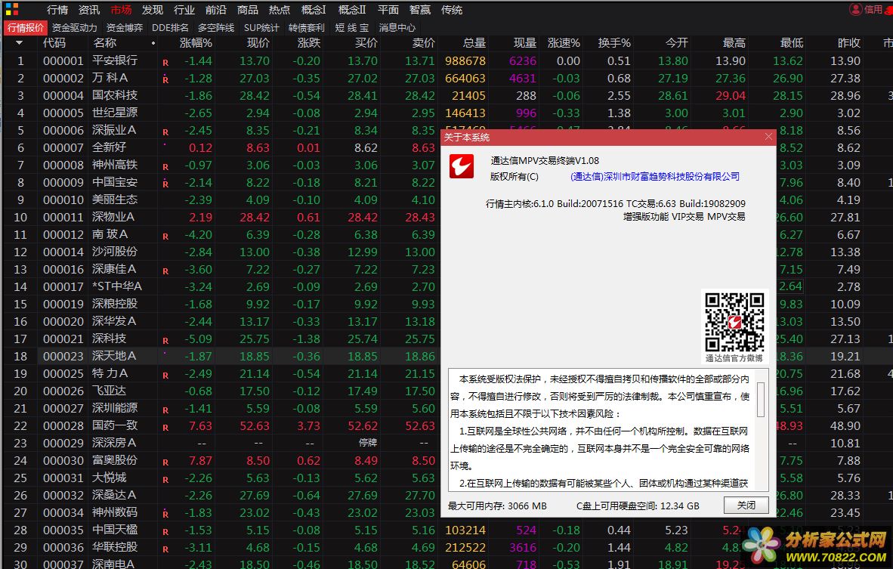Select the 市场 menu
Screen dimensions: 893x569
tap(121, 10)
